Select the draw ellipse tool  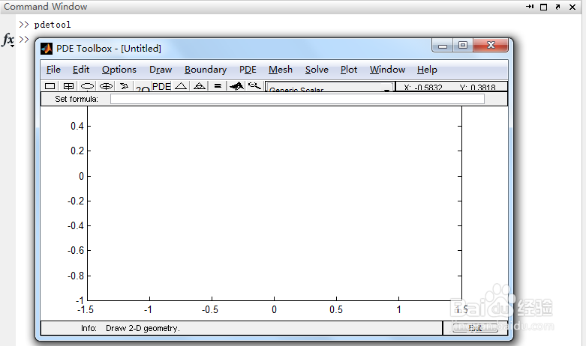(x=87, y=86)
